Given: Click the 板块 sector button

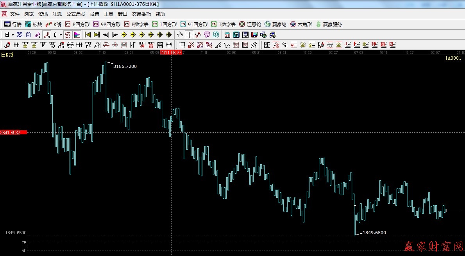Looking at the screenshot, I should pos(34,24).
